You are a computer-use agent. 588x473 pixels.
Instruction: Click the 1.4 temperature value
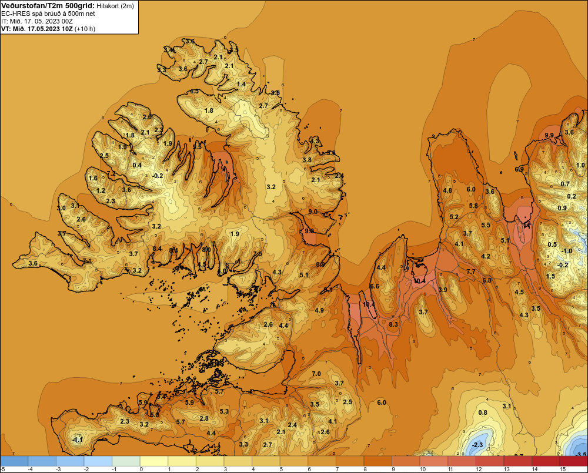(x=242, y=85)
